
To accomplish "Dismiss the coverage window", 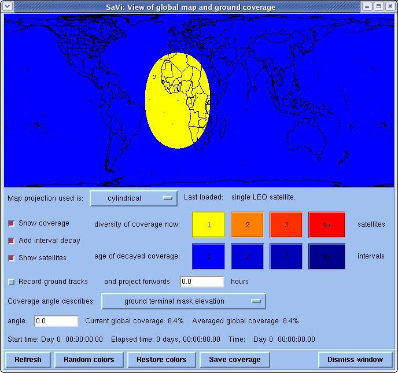I will point(355,359).
